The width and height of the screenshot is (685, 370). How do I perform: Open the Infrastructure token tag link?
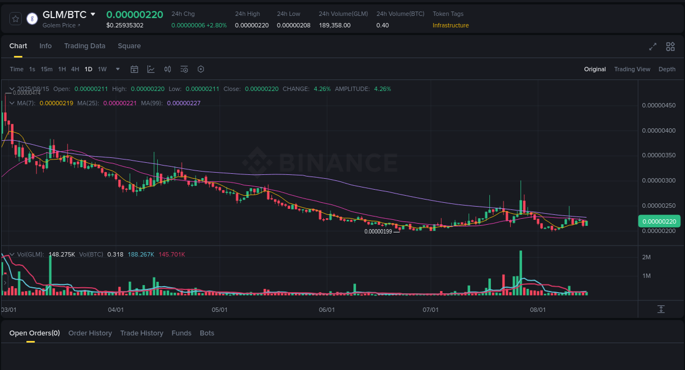(x=450, y=25)
